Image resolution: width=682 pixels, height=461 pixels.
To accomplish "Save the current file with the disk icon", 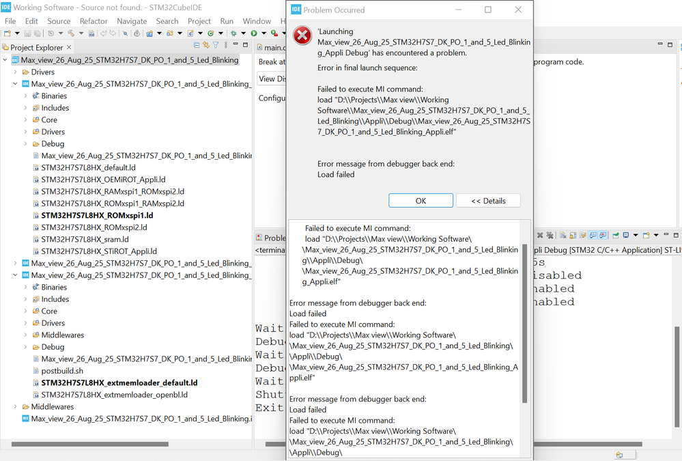I will click(x=27, y=34).
